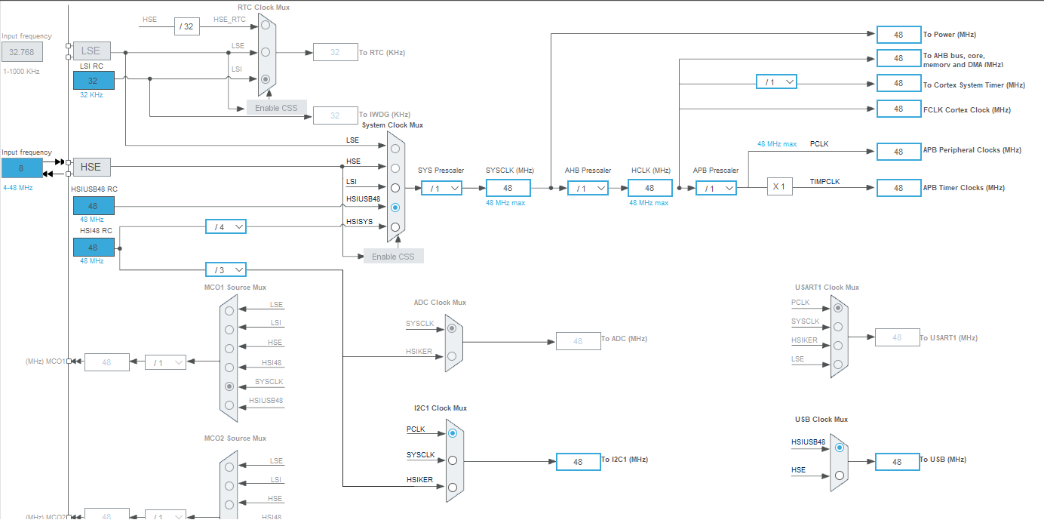Viewport: 1044px width, 523px height.
Task: Edit the 32.768 LSE input frequency field
Action: point(23,51)
